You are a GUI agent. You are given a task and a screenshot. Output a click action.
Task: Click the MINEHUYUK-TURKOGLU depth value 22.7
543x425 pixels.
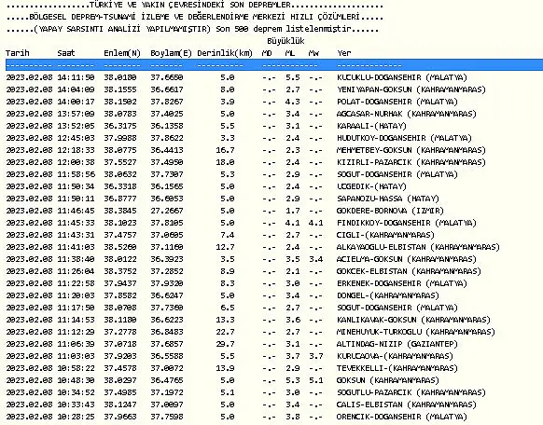click(x=225, y=332)
